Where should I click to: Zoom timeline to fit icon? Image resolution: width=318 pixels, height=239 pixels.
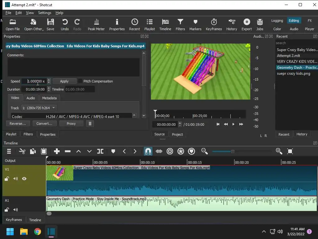[290, 151]
